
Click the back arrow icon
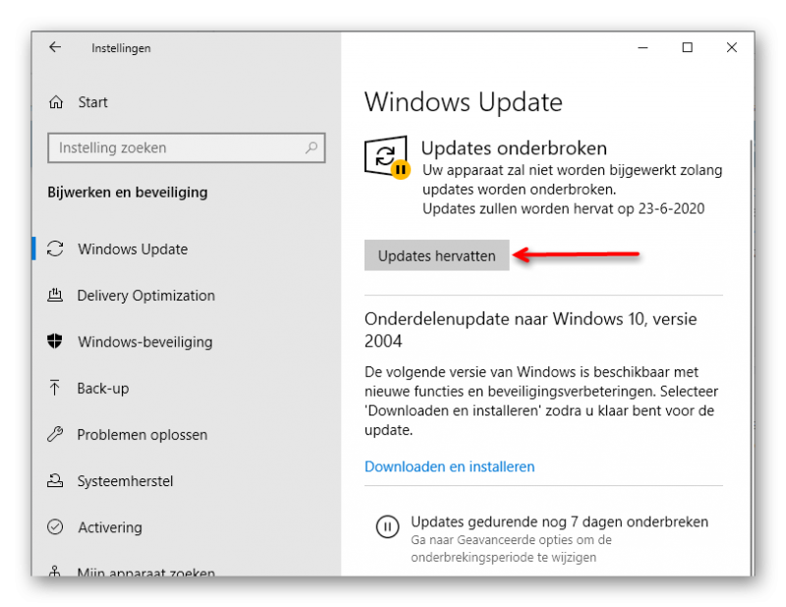[x=55, y=47]
